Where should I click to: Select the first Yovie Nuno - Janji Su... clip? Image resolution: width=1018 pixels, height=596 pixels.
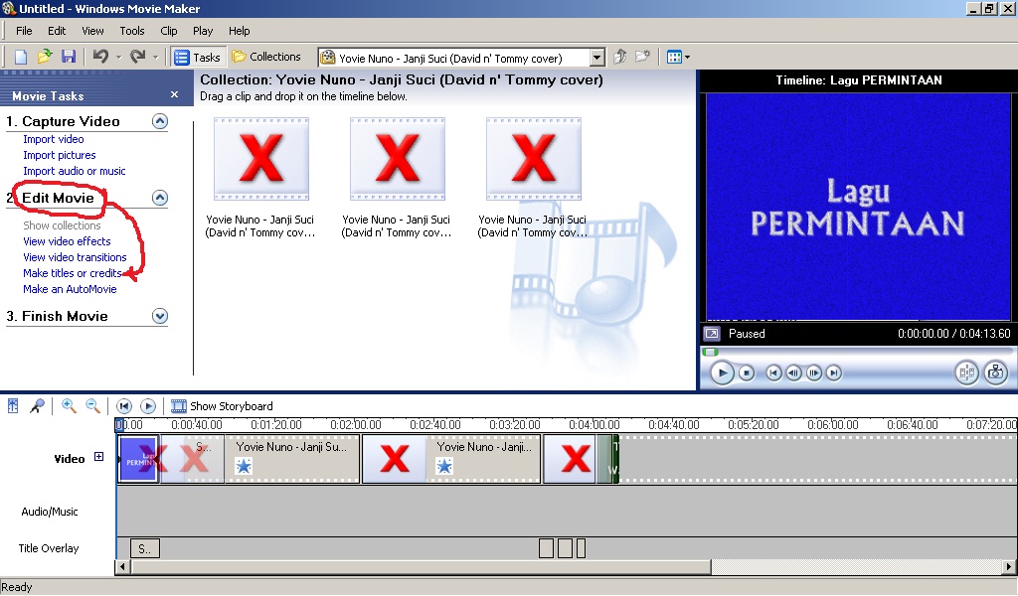click(291, 459)
